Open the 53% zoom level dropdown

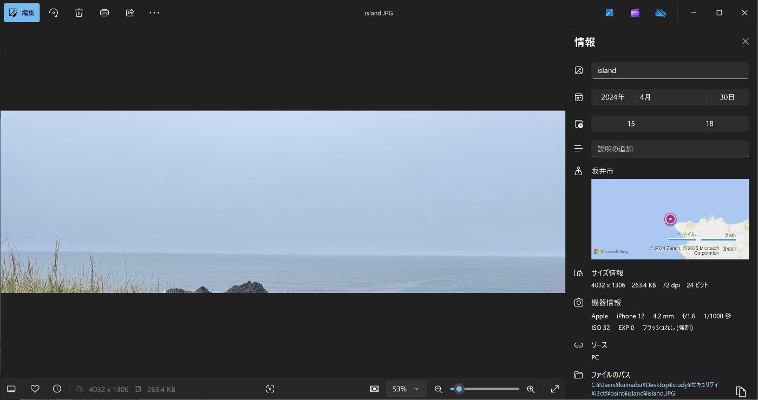pyautogui.click(x=406, y=389)
